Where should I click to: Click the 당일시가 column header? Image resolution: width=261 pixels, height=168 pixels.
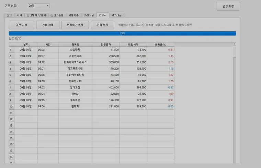coord(133,45)
